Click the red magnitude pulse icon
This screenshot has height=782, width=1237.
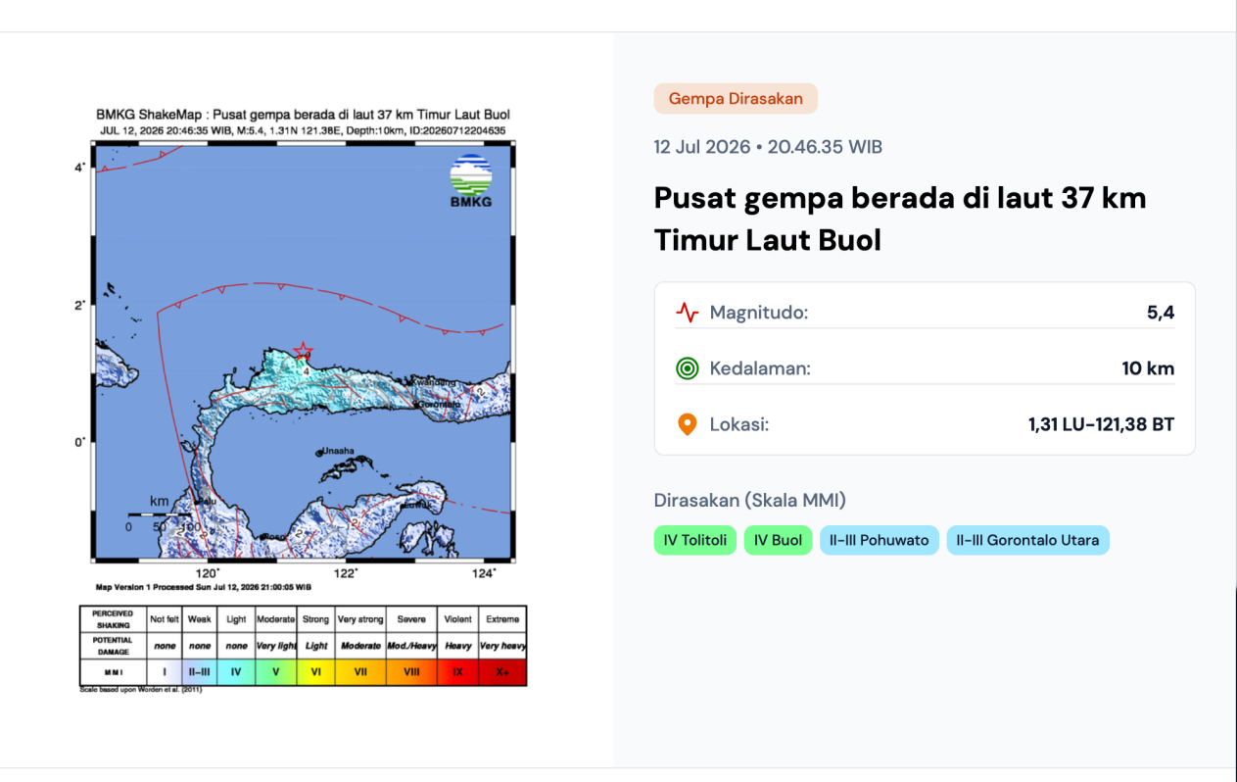pos(688,313)
